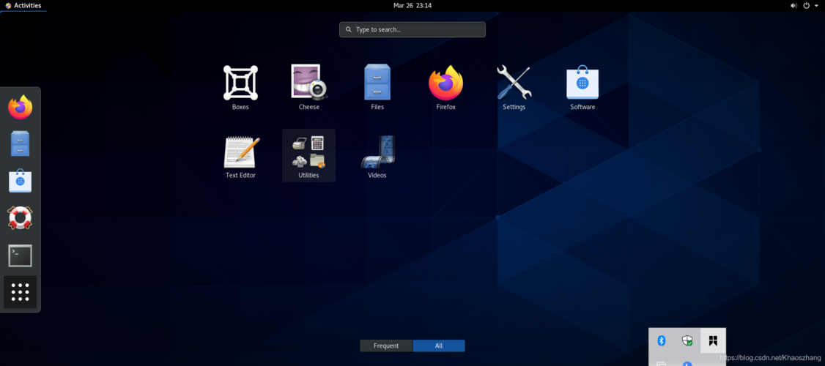This screenshot has height=366, width=825.
Task: Select the All apps tab
Action: pyautogui.click(x=439, y=346)
